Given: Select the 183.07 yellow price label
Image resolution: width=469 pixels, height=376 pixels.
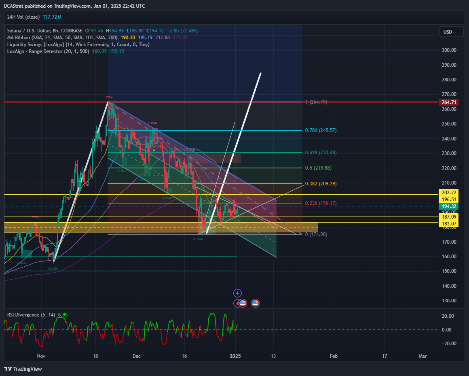Looking at the screenshot, I should coord(448,224).
